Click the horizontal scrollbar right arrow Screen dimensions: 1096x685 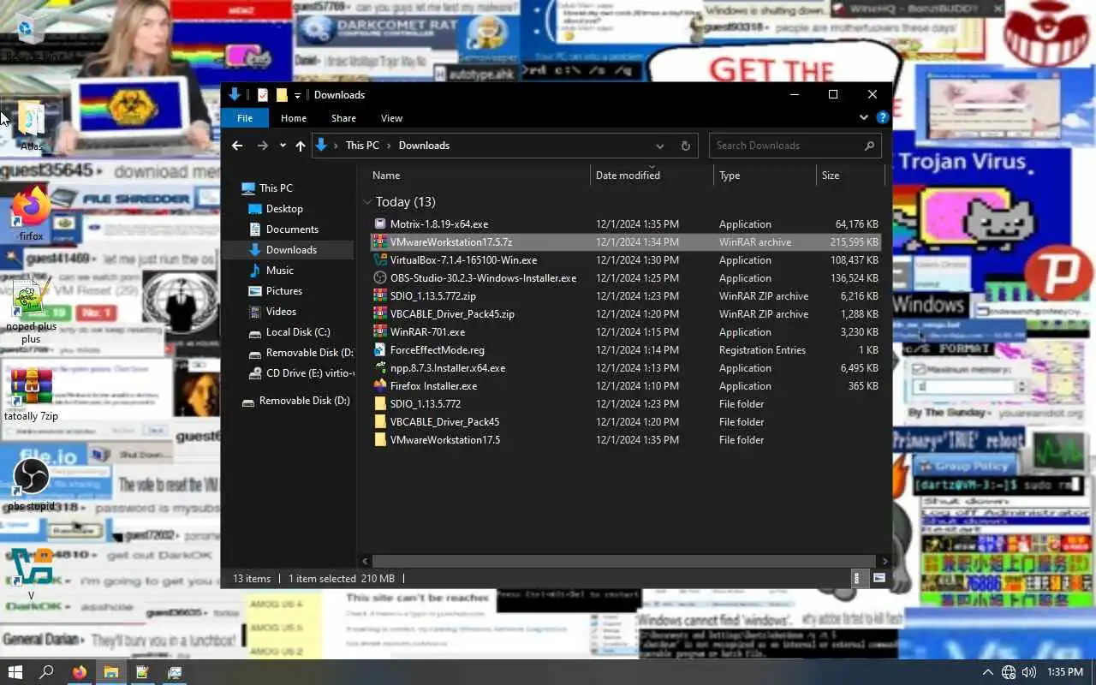[885, 562]
